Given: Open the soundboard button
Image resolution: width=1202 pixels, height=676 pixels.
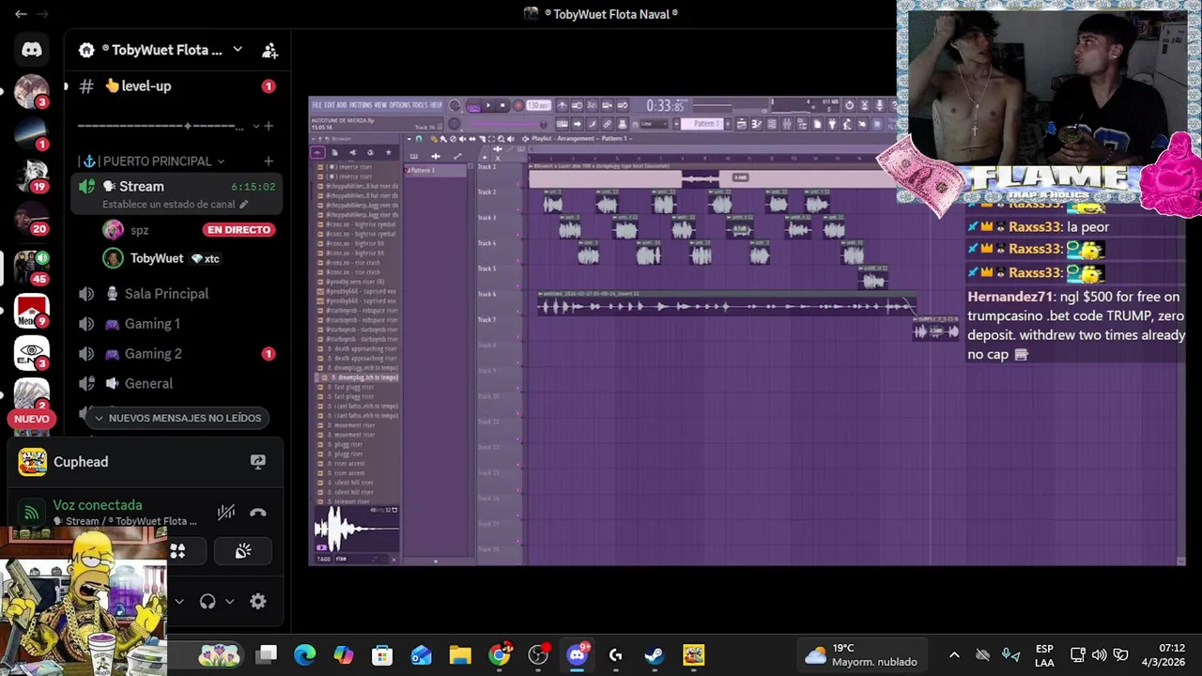Looking at the screenshot, I should pos(243,551).
